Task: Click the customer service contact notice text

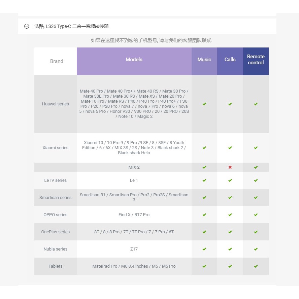Action: 152,40
